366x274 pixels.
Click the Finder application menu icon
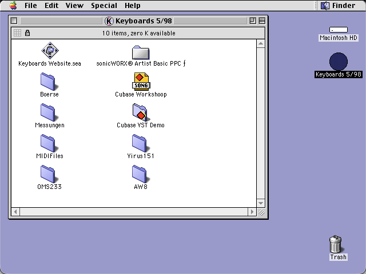(x=325, y=5)
